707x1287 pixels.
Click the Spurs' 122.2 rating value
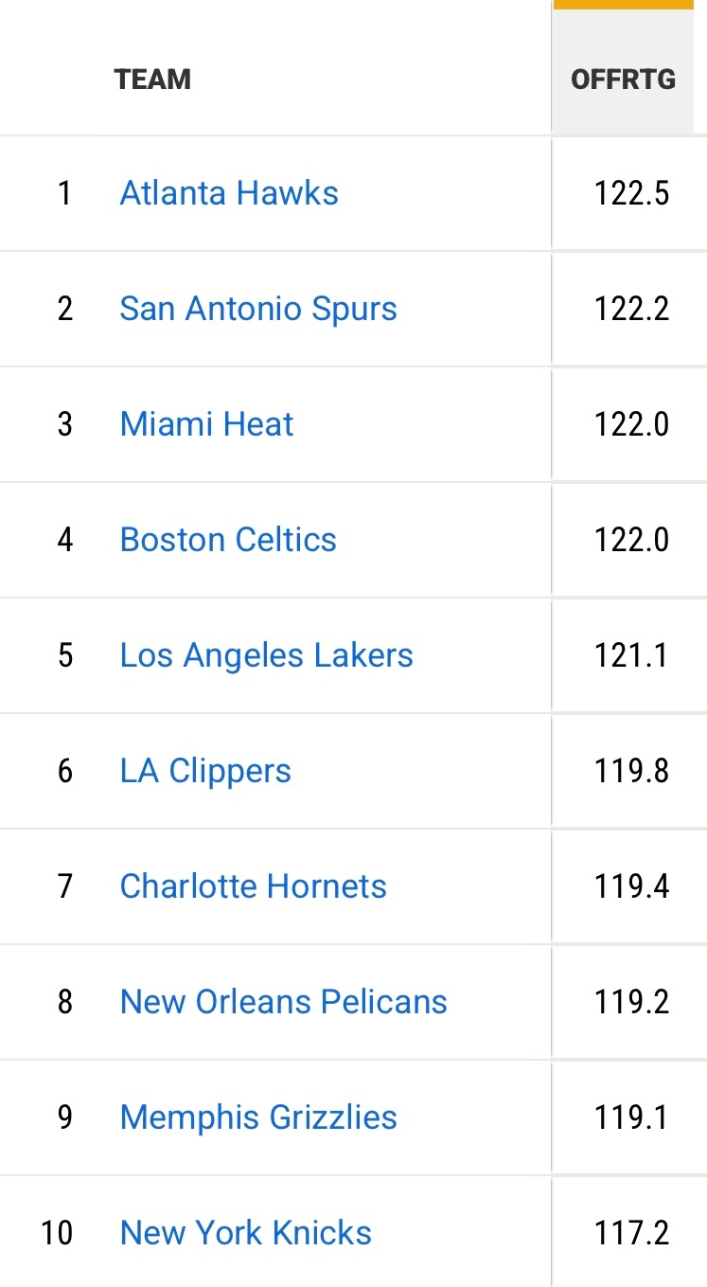click(631, 309)
